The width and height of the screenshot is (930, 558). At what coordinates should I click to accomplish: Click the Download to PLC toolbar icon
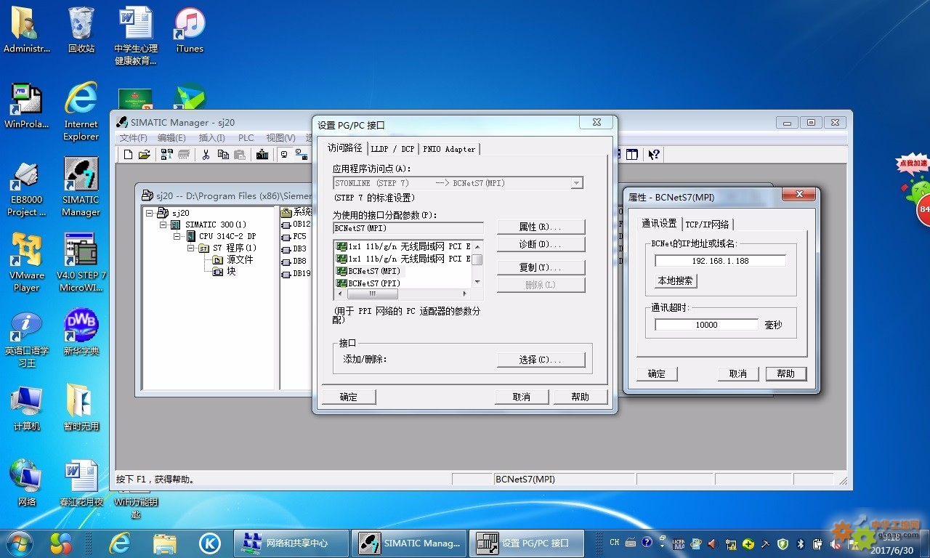coord(262,154)
